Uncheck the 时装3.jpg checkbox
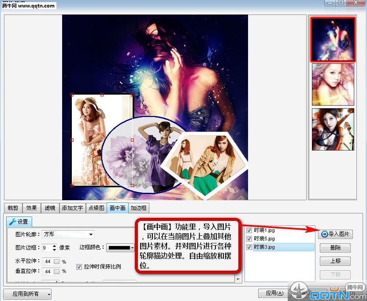Viewport: 367px width, 301px height. (x=249, y=247)
